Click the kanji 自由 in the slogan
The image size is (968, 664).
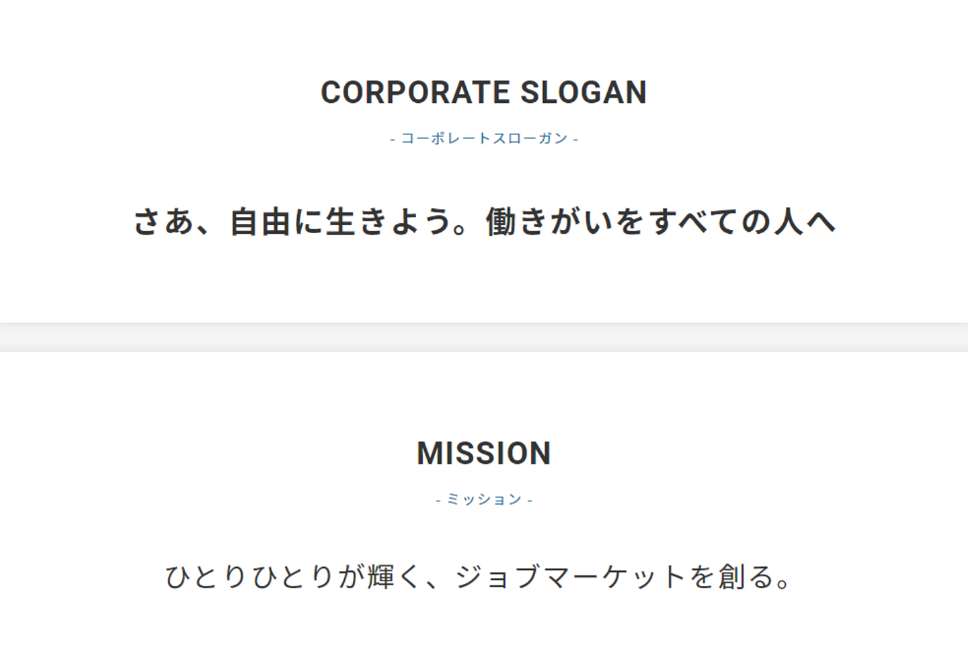pos(261,222)
